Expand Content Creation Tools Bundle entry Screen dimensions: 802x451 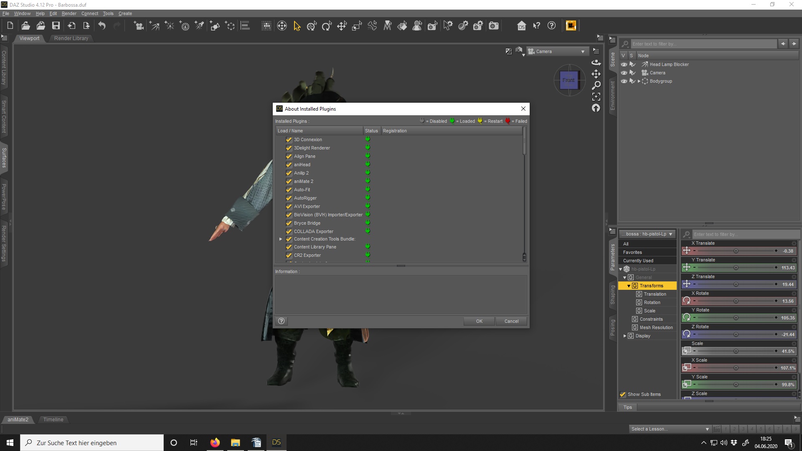[281, 239]
